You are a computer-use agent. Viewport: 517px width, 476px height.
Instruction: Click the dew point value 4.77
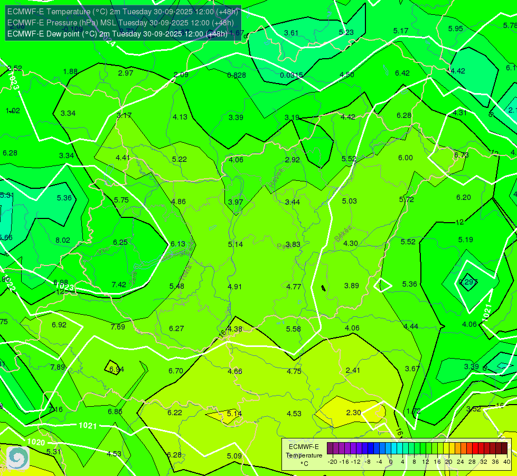pyautogui.click(x=294, y=287)
